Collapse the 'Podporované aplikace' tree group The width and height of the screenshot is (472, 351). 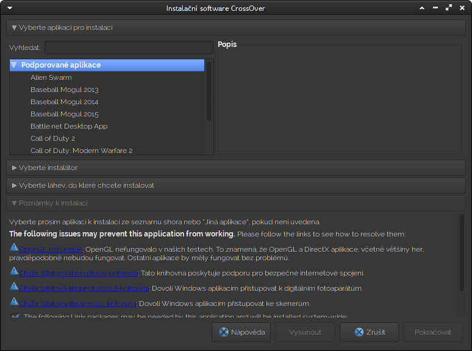click(14, 65)
